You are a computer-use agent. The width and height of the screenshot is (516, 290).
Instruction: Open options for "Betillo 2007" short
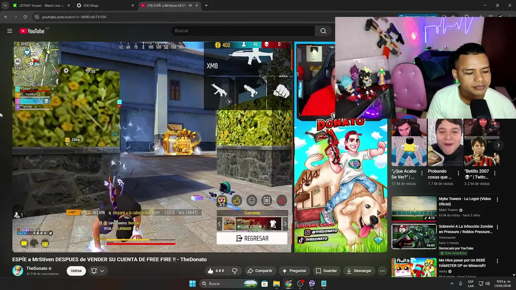[x=495, y=174]
